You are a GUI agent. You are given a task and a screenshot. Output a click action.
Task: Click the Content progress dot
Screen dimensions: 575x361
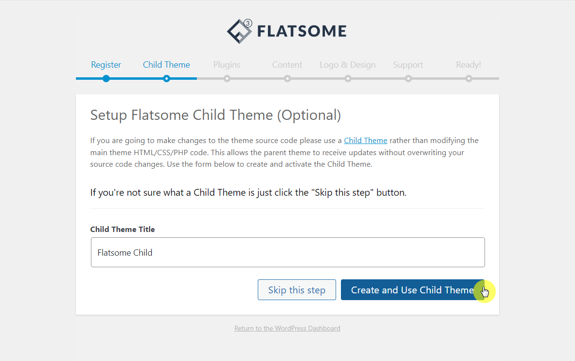(287, 78)
